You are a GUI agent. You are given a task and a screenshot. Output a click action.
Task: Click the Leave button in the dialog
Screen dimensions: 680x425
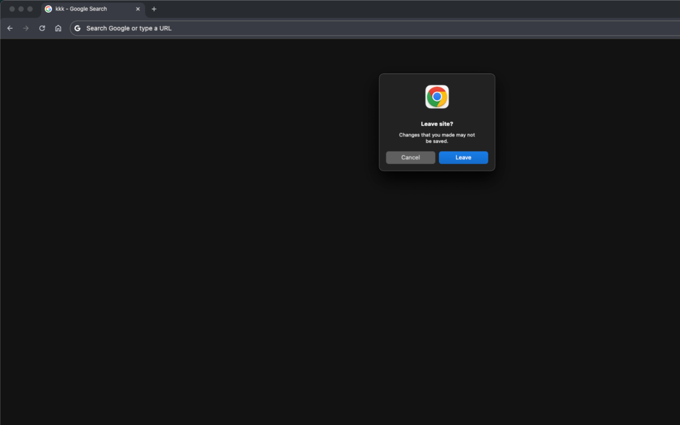click(x=463, y=157)
